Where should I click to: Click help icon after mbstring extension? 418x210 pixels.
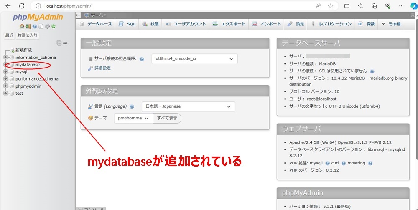[x=370, y=163]
